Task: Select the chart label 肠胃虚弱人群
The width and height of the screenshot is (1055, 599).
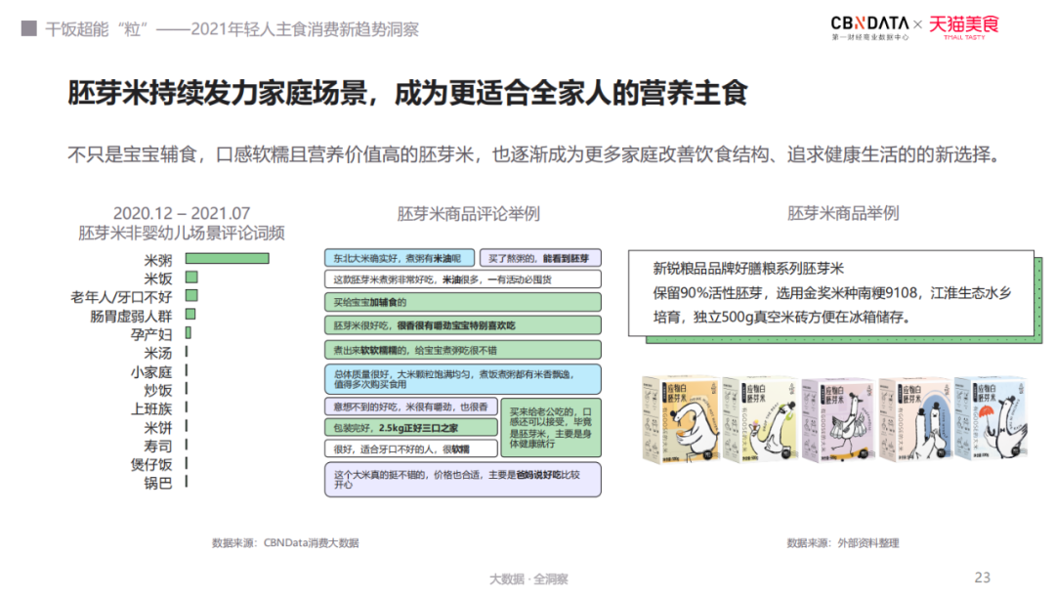Action: [131, 316]
